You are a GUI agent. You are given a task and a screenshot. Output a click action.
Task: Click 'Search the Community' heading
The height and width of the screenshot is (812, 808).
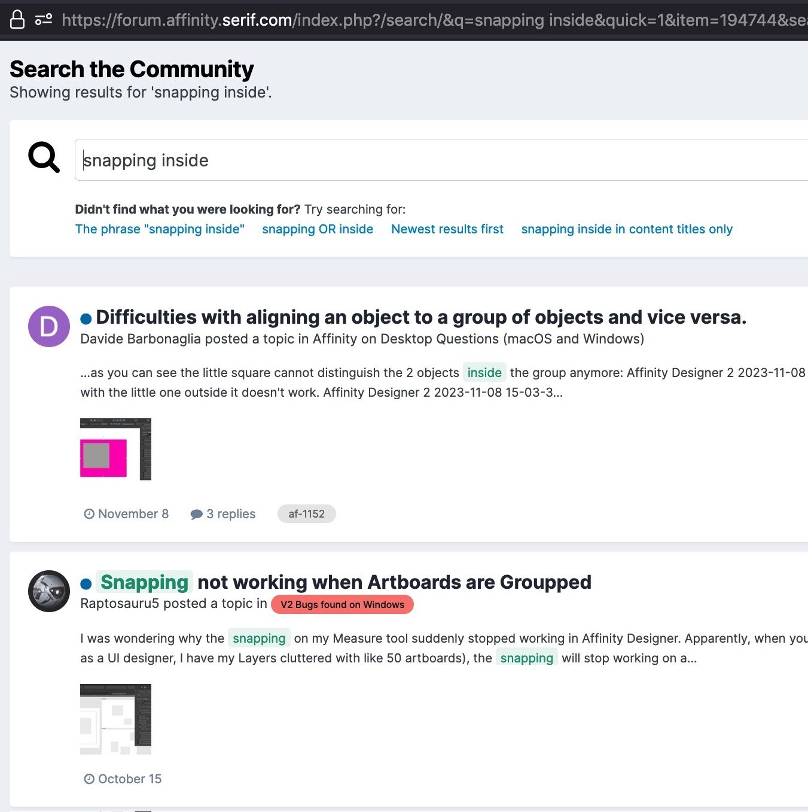pos(132,69)
